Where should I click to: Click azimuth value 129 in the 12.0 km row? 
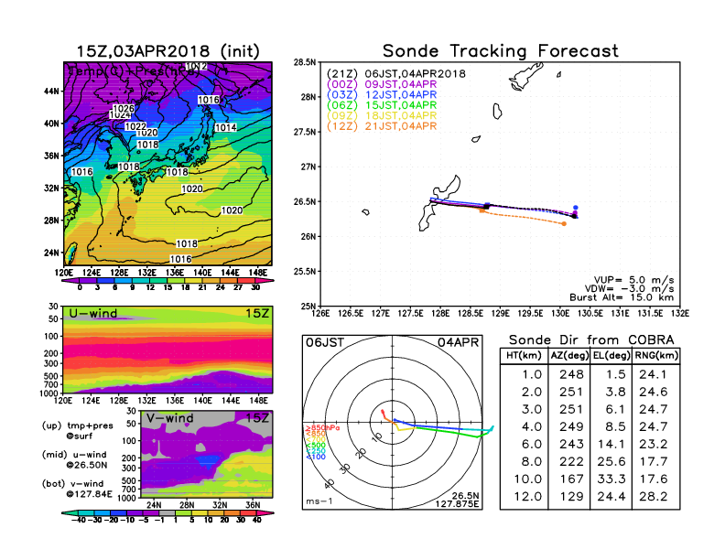pyautogui.click(x=571, y=496)
